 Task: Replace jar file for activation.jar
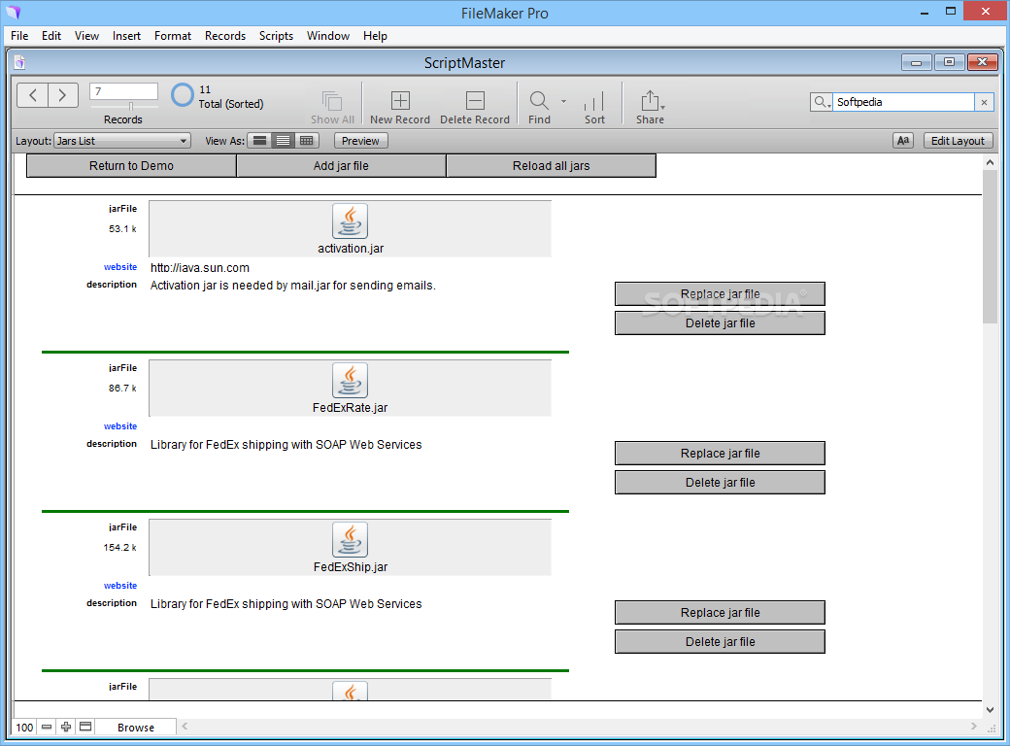(721, 293)
